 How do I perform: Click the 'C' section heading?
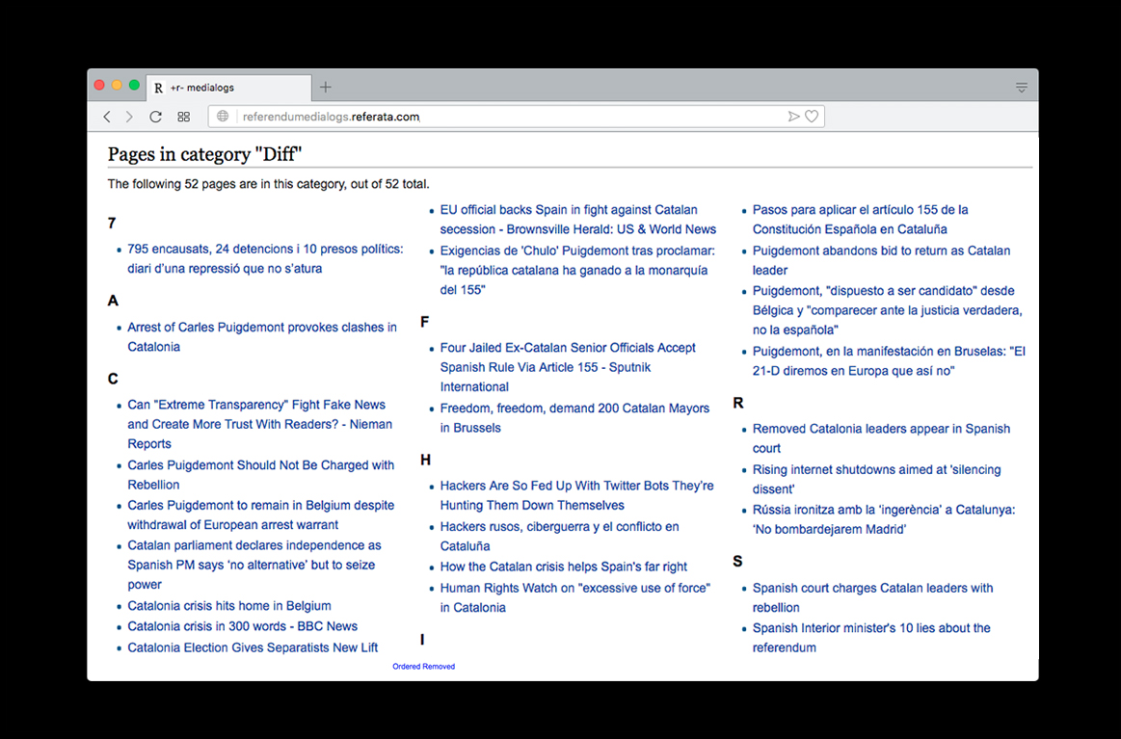[x=113, y=379]
